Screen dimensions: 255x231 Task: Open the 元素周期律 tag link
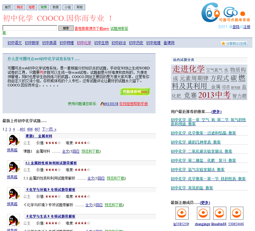194,79
